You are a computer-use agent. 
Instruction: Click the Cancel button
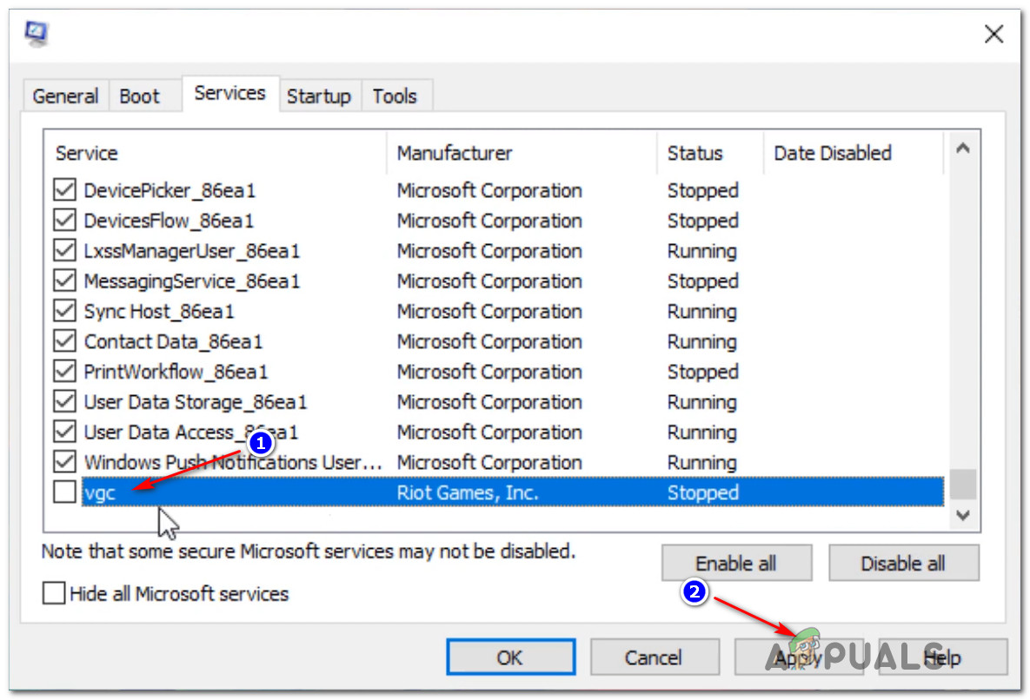coord(655,657)
